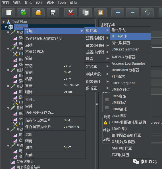Click the Copy toolbar icon
This screenshot has height=169, width=162.
pos(85,12)
